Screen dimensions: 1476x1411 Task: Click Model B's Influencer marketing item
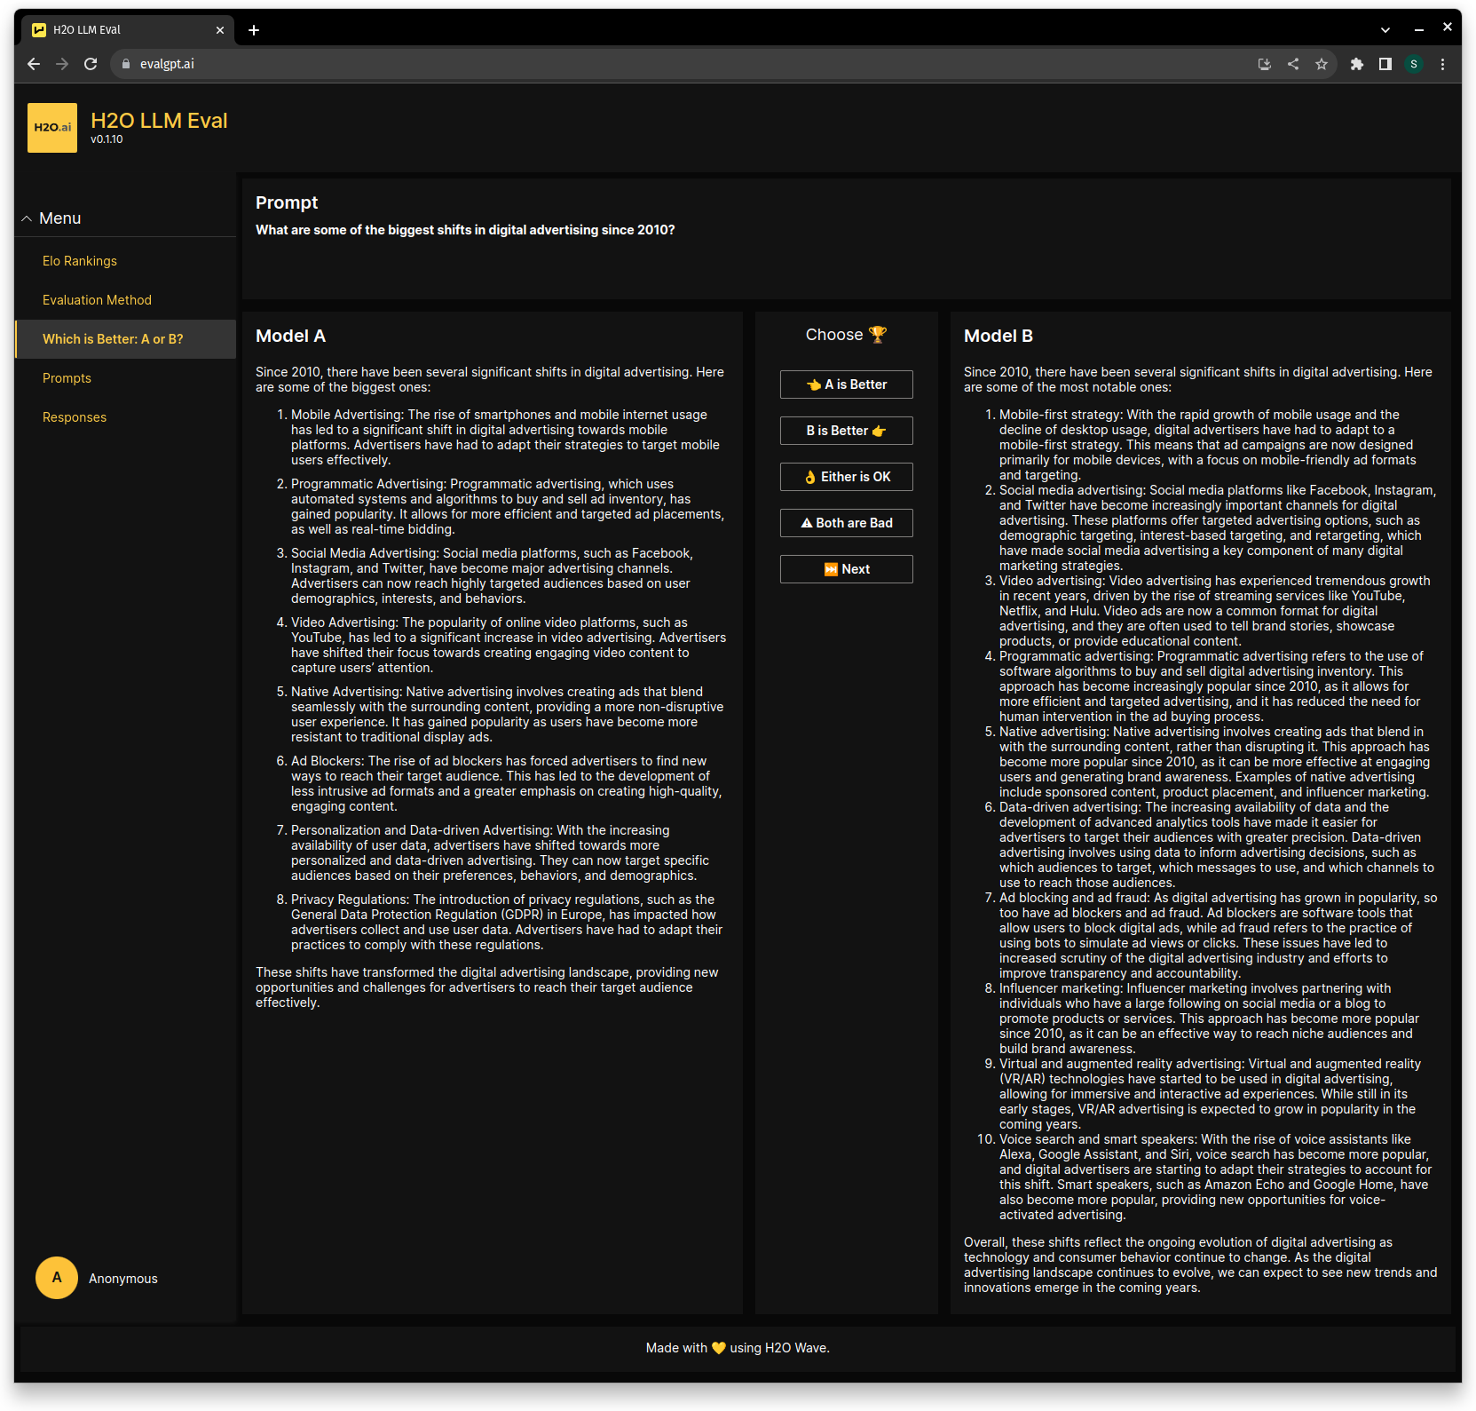[x=1210, y=1019]
